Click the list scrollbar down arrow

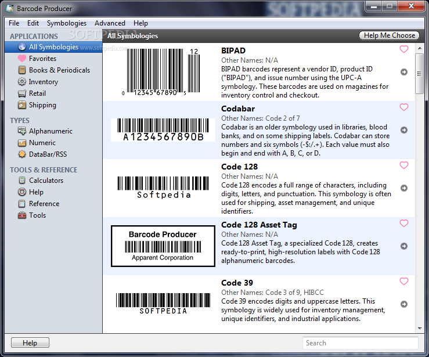[420, 329]
